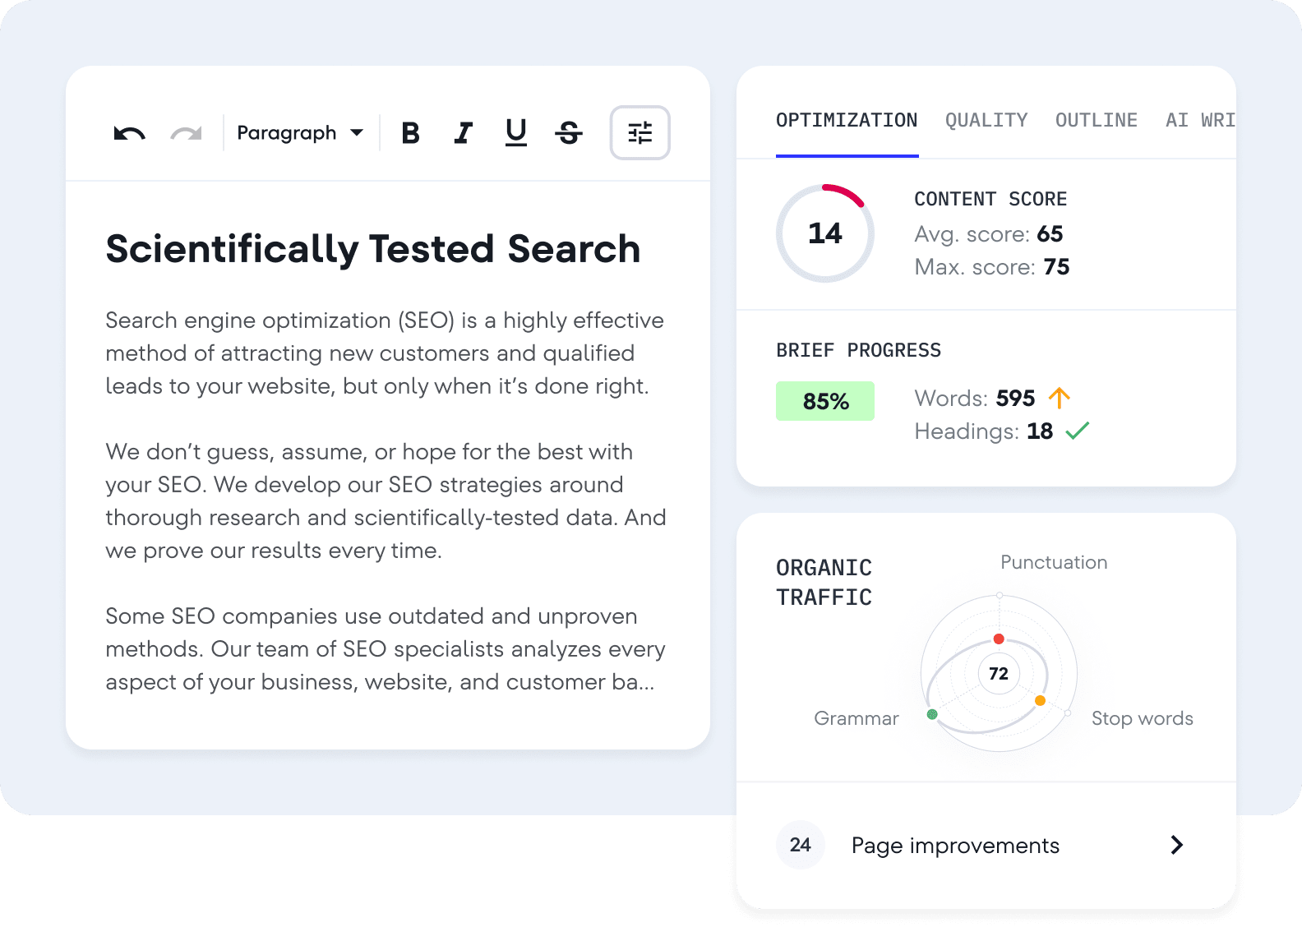Click the 72 score in radar chart
Image resolution: width=1302 pixels, height=927 pixels.
point(999,674)
